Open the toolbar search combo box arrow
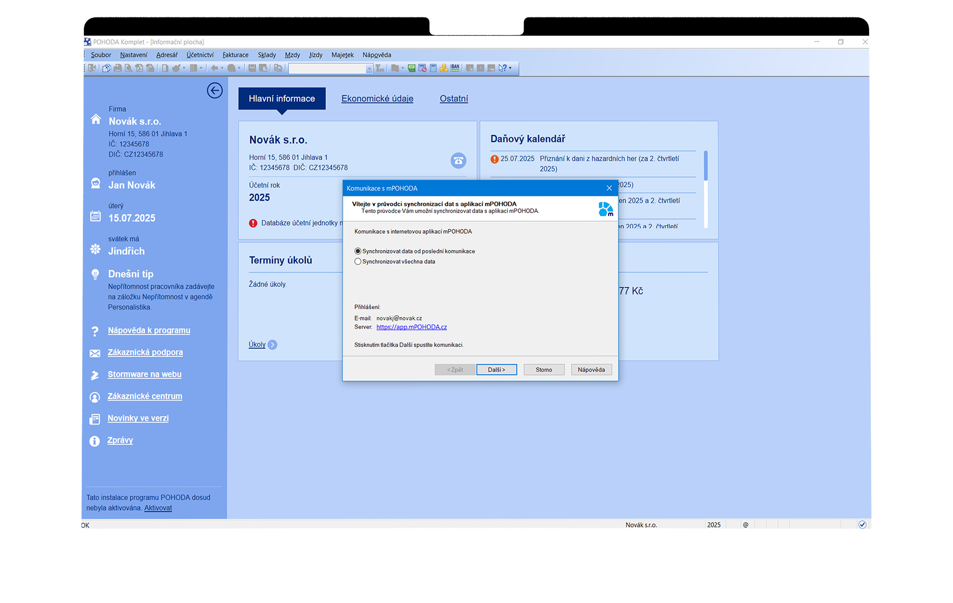This screenshot has height=603, width=953. [x=369, y=68]
